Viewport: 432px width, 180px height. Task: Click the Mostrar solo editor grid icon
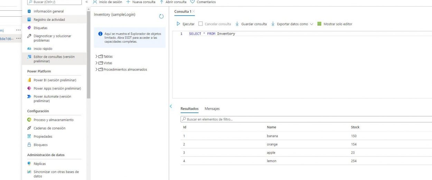pos(319,24)
